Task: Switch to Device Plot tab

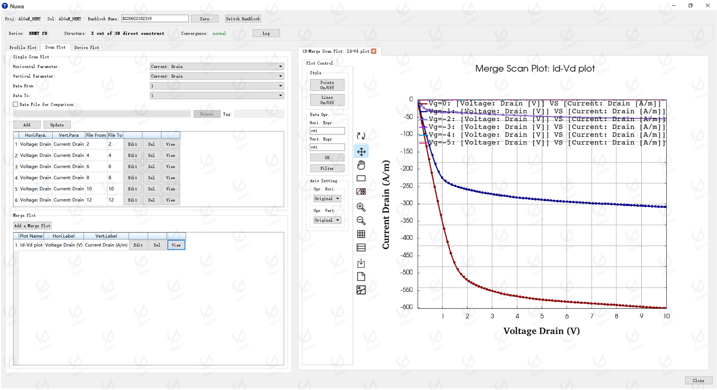Action: click(x=87, y=48)
